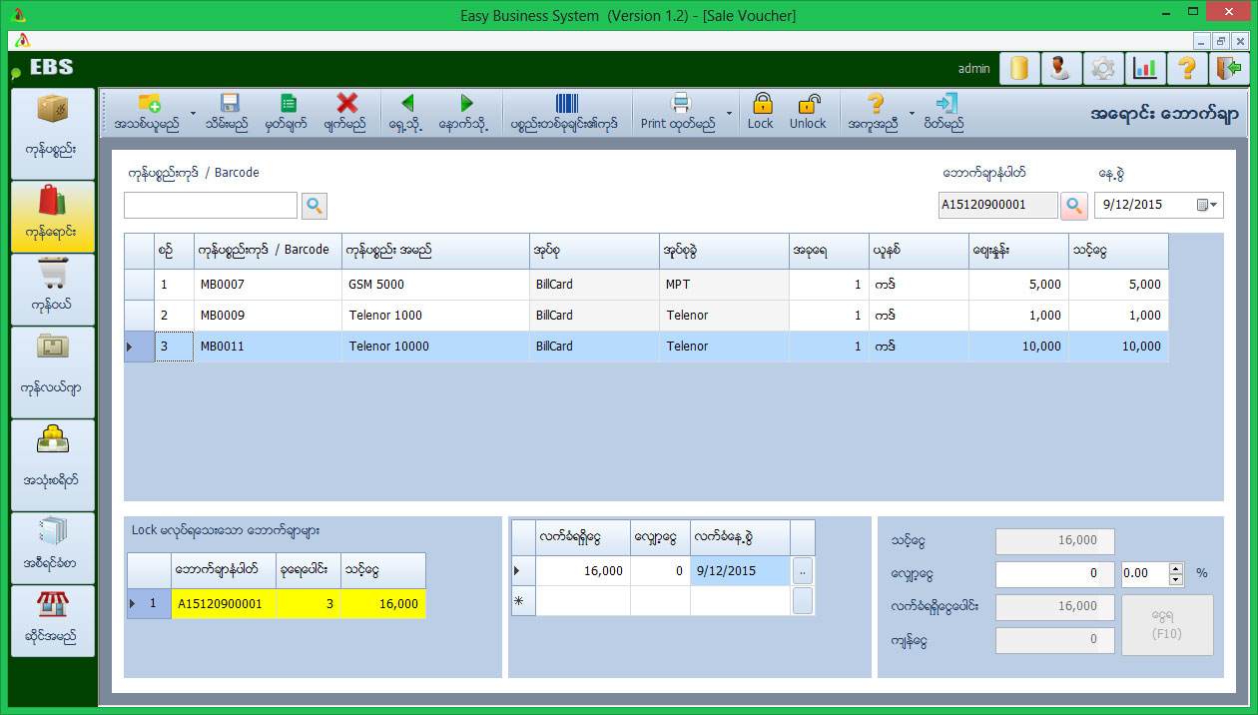The height and width of the screenshot is (715, 1258).
Task: Open the '..' selector in the payment grid
Action: [803, 570]
